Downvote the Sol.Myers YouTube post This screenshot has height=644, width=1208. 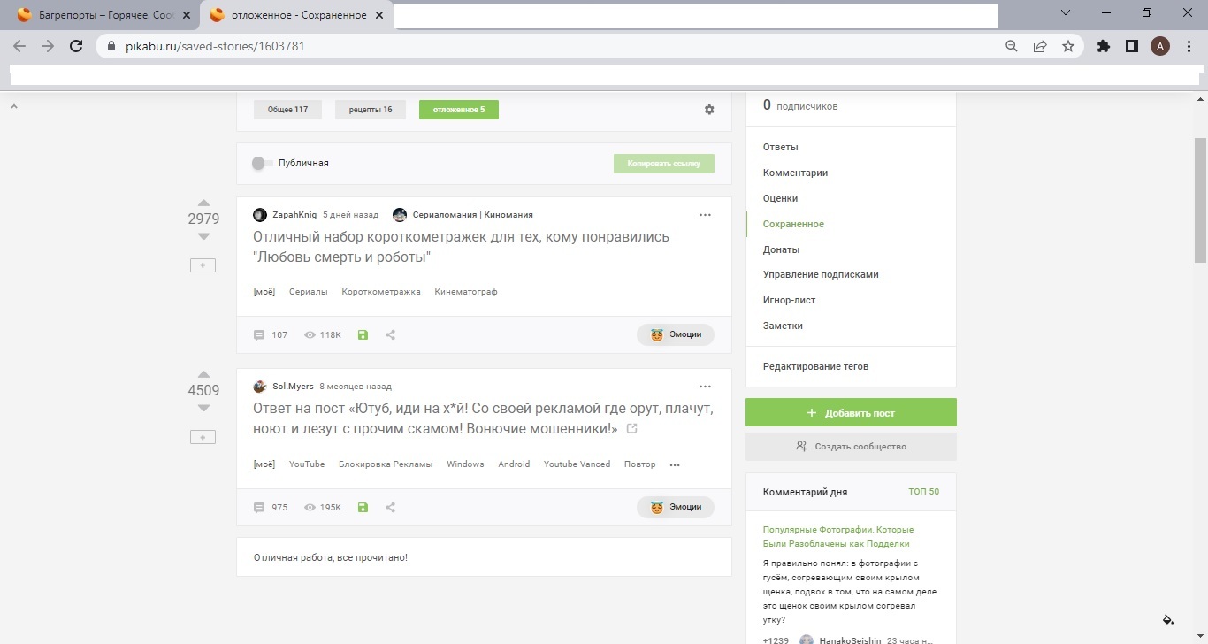203,408
